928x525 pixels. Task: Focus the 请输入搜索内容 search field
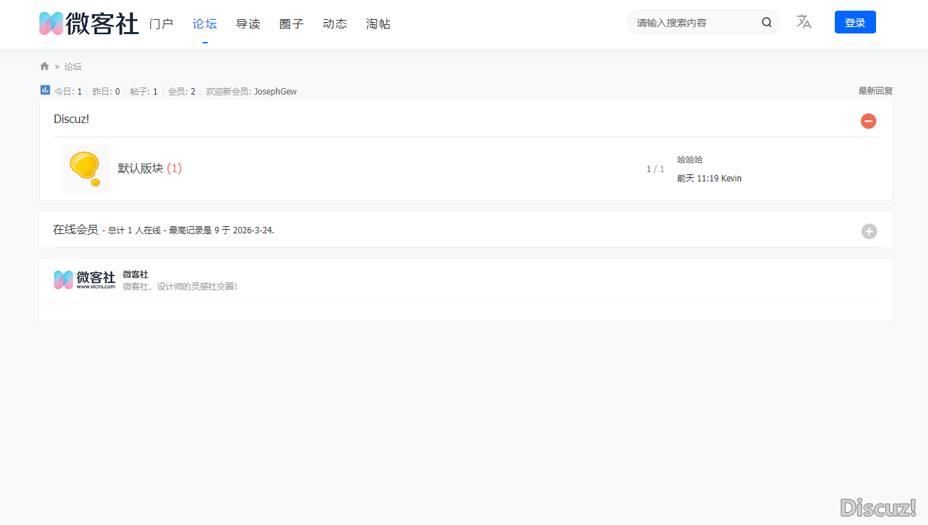tap(694, 23)
